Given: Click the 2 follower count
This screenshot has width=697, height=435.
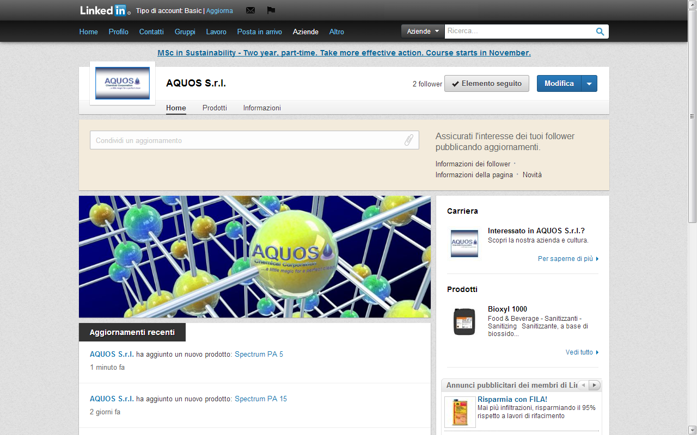Looking at the screenshot, I should point(427,84).
